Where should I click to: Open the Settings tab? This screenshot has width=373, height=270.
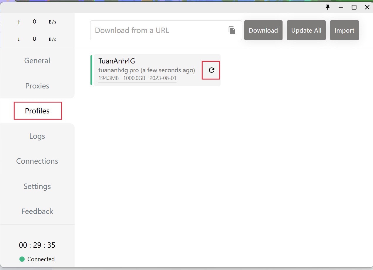tap(37, 186)
